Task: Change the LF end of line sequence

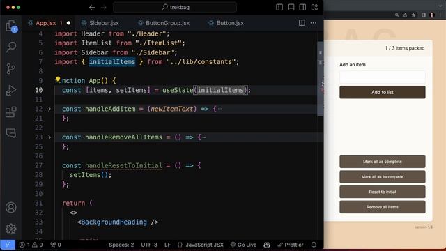Action: click(167, 245)
